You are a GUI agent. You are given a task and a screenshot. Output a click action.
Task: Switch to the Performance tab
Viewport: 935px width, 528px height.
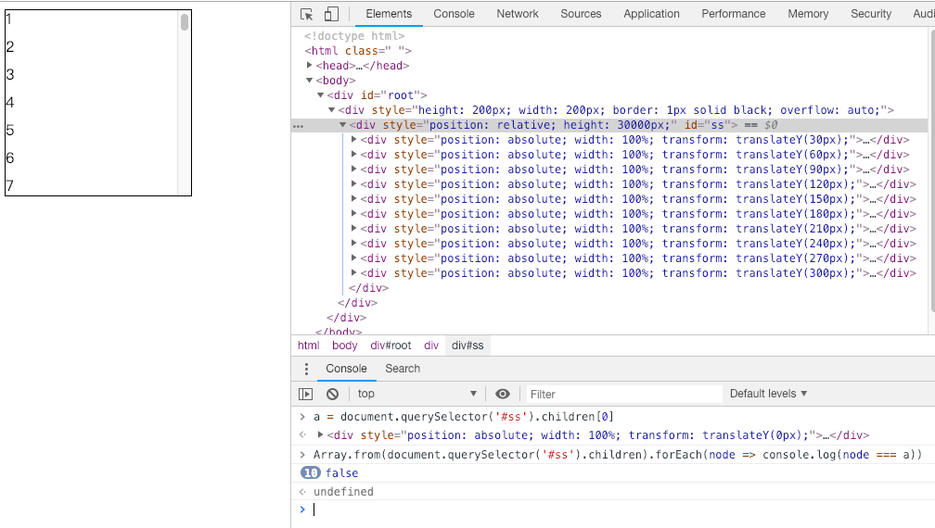click(734, 14)
